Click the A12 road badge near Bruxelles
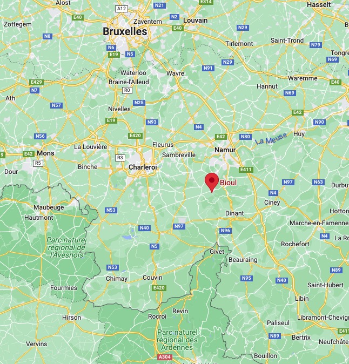The image size is (349, 364). [122, 9]
